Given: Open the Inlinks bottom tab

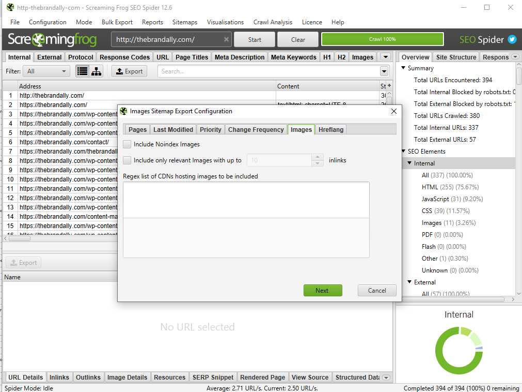Looking at the screenshot, I should [x=59, y=378].
